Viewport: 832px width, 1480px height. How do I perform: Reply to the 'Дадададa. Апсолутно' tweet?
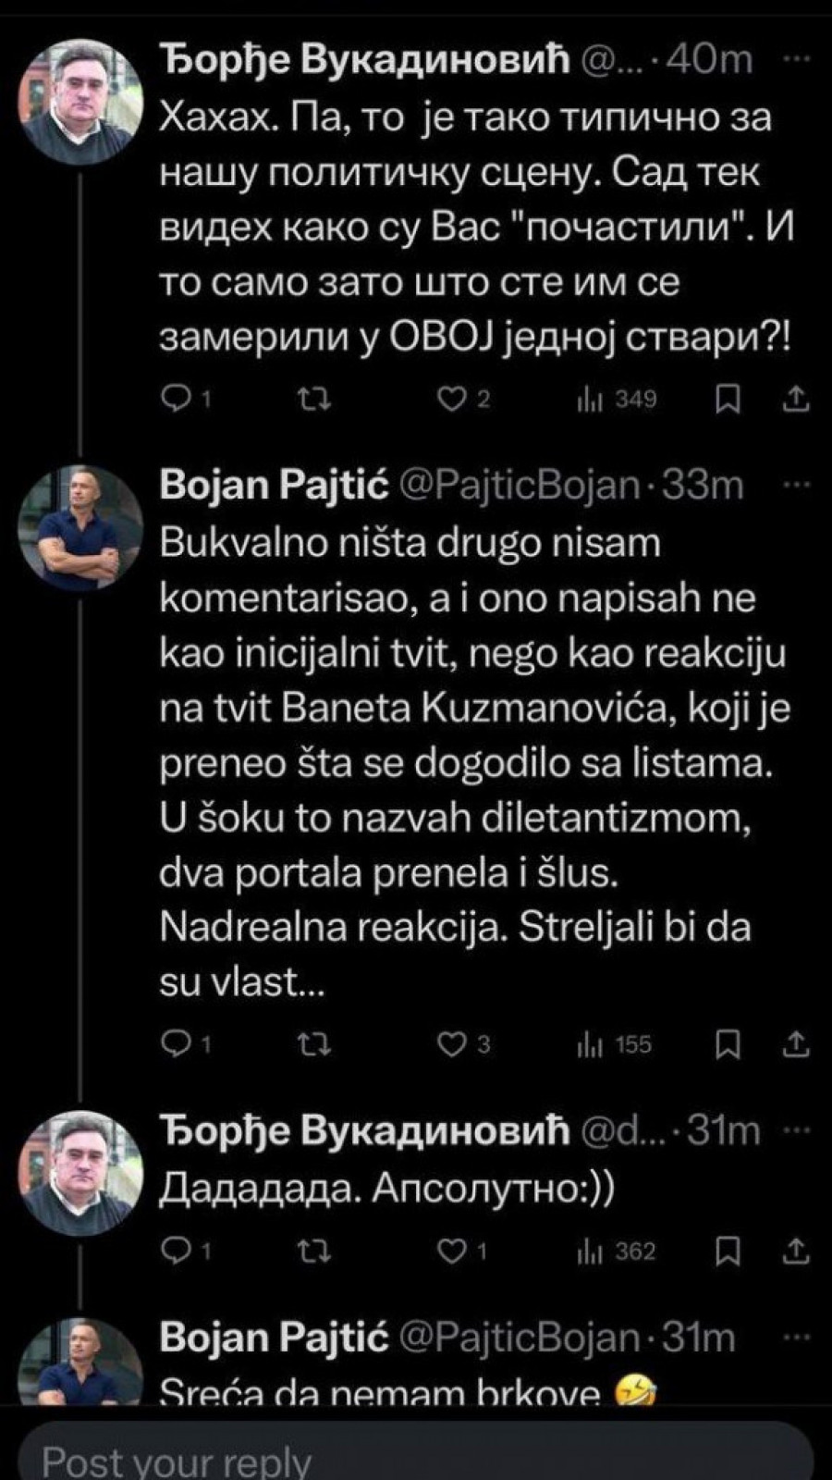pyautogui.click(x=175, y=1252)
